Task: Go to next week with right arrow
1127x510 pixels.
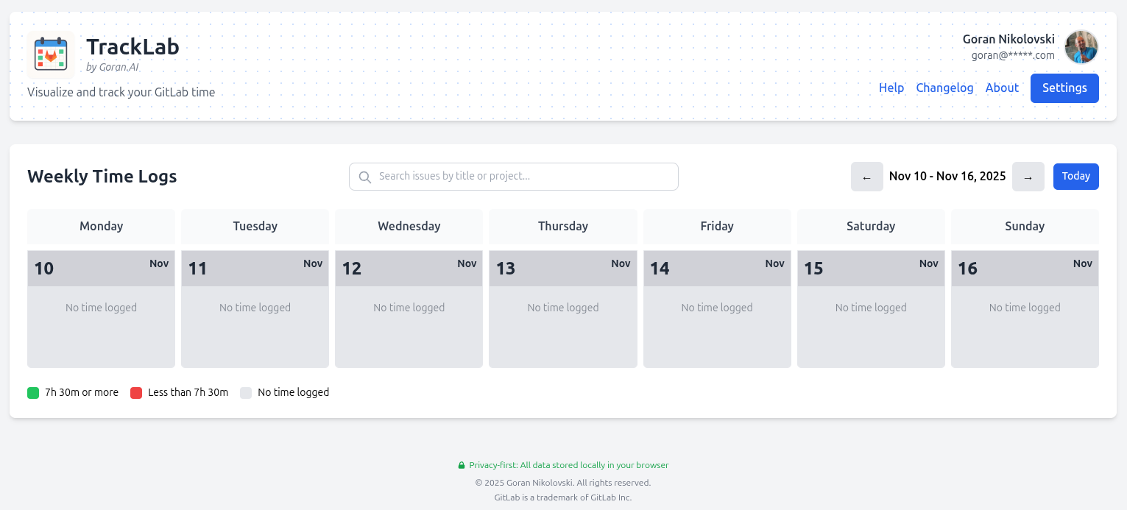Action: click(1028, 177)
